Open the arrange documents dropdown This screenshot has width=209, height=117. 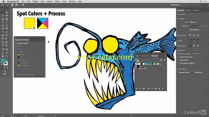(x=18, y=5)
